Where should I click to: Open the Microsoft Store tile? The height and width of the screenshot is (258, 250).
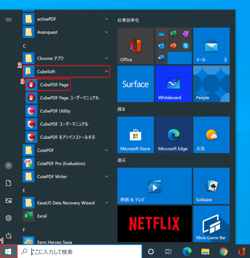click(x=136, y=135)
